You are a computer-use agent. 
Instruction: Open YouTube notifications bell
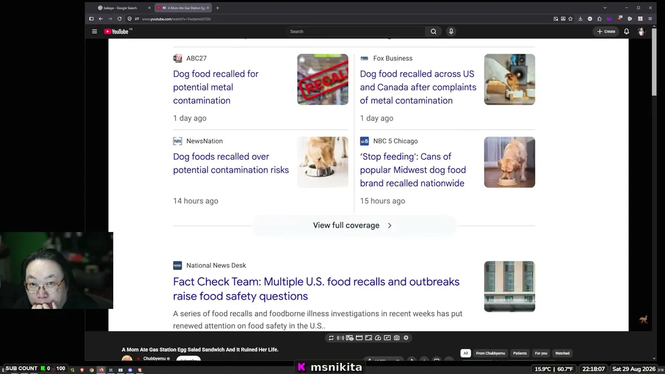click(627, 32)
